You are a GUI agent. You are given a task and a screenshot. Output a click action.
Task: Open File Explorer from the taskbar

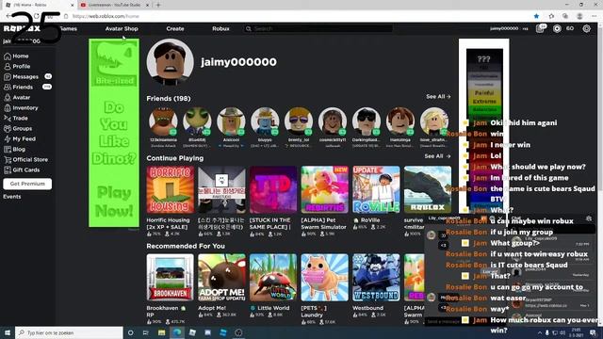click(161, 332)
